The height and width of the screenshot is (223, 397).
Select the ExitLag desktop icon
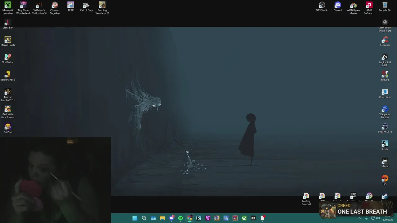pyautogui.click(x=385, y=76)
